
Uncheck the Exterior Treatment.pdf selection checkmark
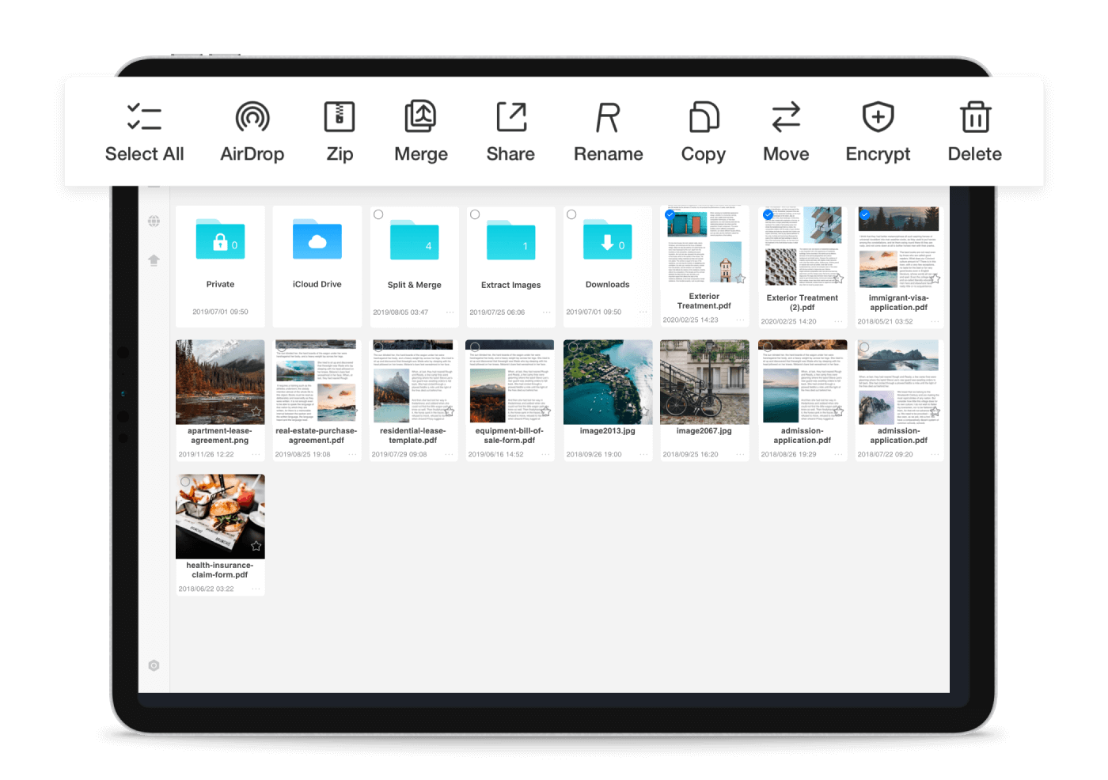coord(670,214)
